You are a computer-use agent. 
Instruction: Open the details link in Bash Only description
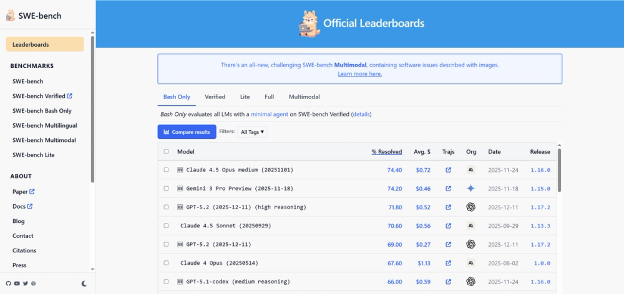[361, 115]
